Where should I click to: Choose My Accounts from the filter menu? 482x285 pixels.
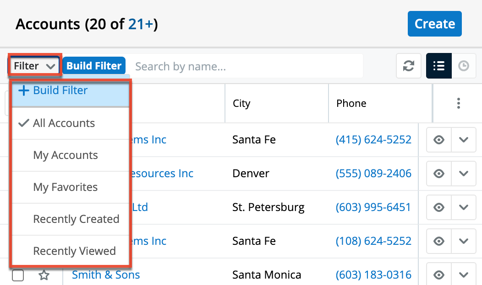pos(65,155)
